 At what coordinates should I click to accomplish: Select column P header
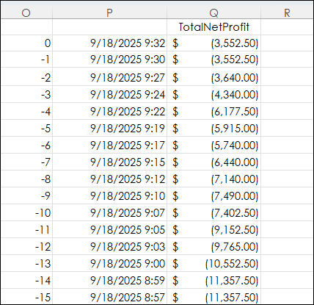point(109,12)
